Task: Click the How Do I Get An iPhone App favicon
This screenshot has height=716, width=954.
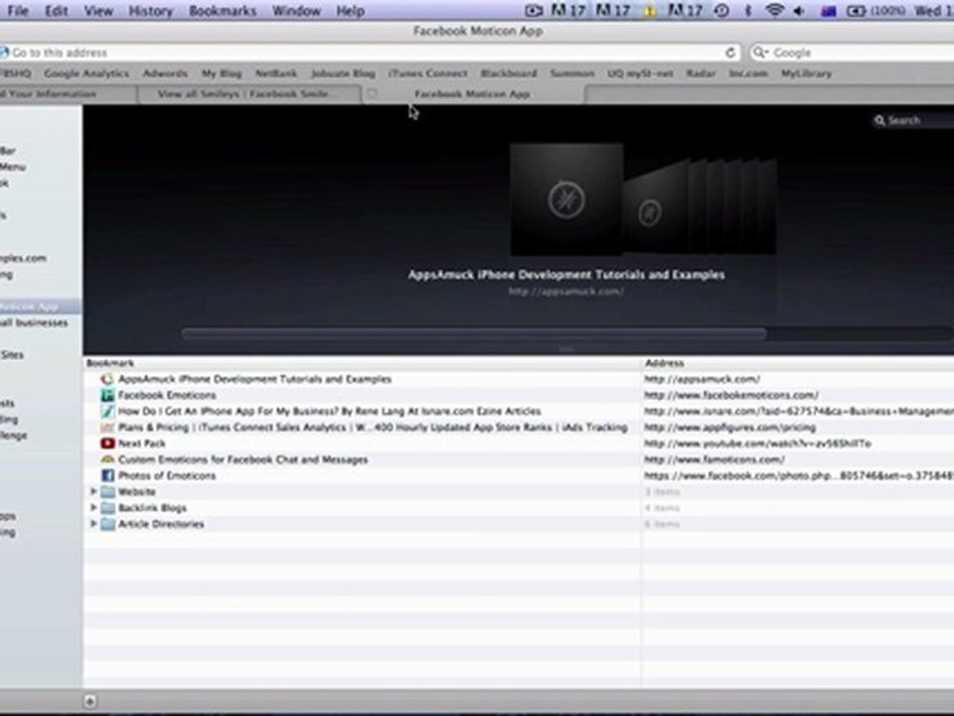Action: (x=107, y=412)
